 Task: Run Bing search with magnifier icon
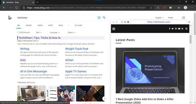point(104,18)
